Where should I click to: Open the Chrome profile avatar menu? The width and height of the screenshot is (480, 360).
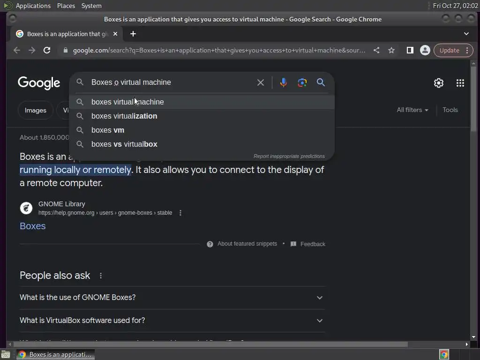tap(425, 50)
